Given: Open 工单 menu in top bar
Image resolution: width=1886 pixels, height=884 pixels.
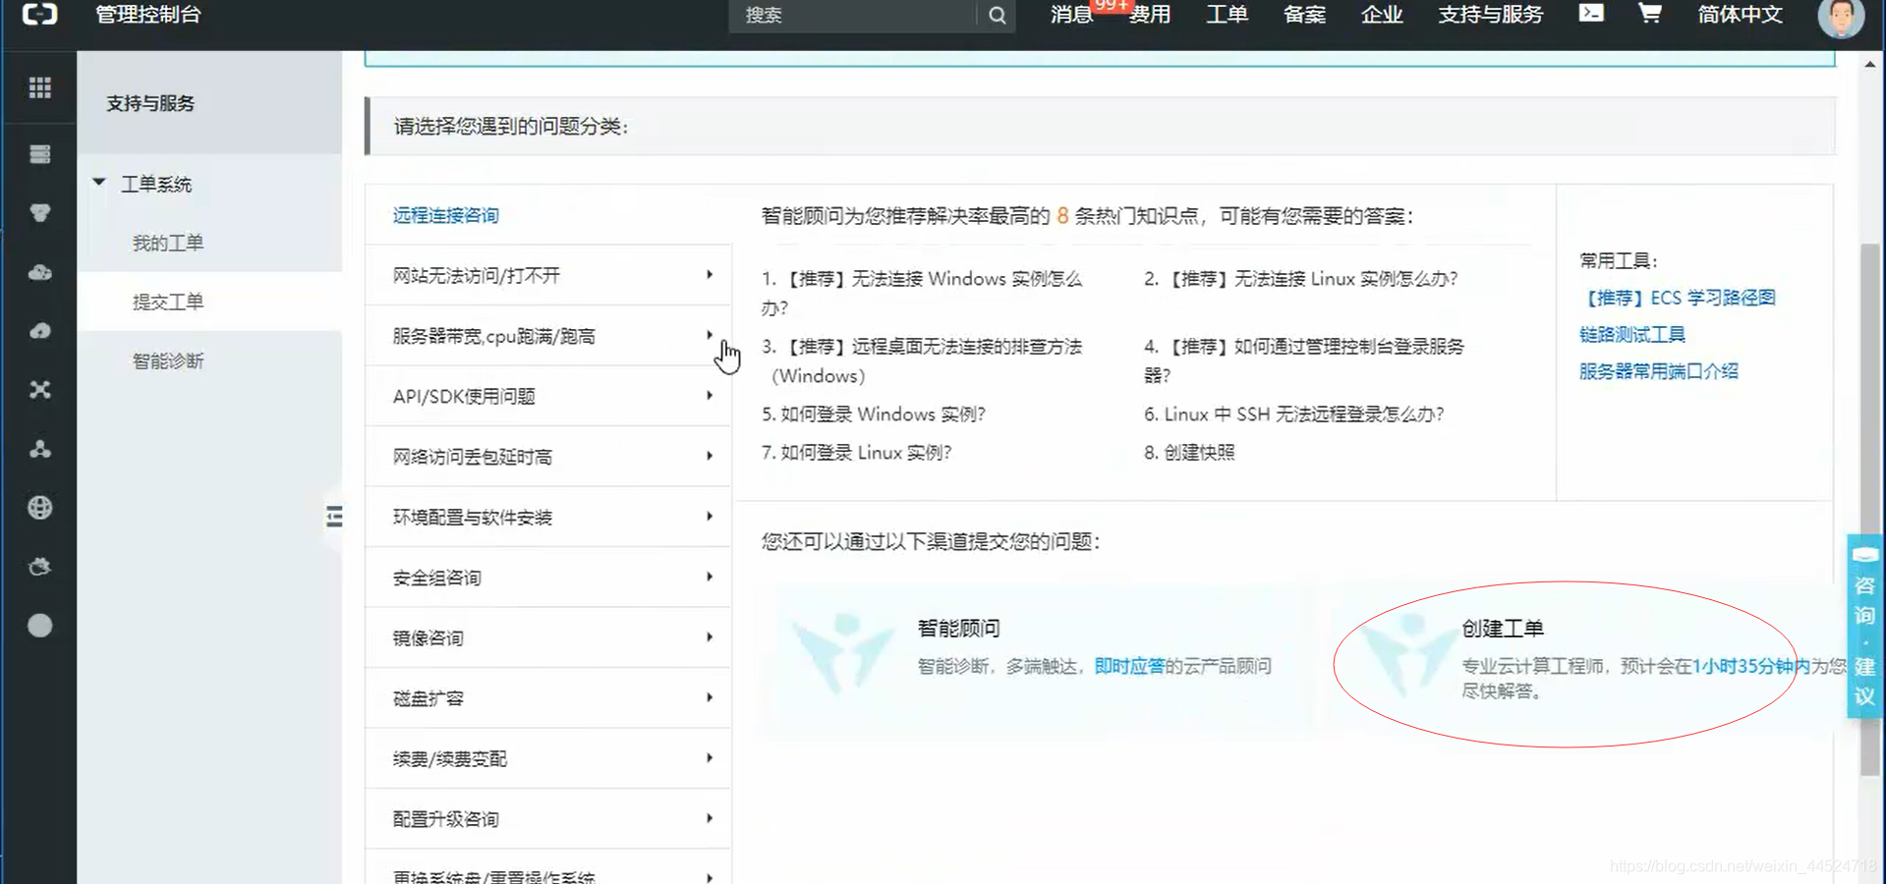Looking at the screenshot, I should pyautogui.click(x=1227, y=15).
